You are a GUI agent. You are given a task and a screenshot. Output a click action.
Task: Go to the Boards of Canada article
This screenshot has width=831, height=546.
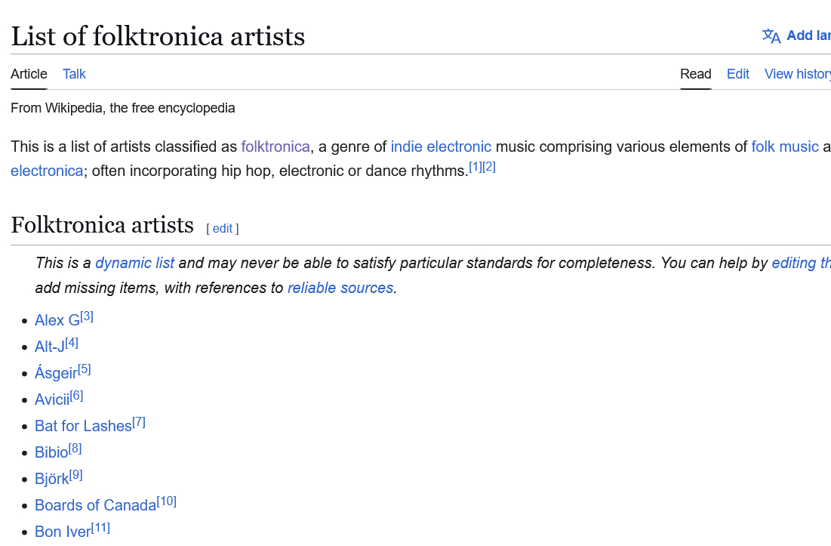pos(95,505)
